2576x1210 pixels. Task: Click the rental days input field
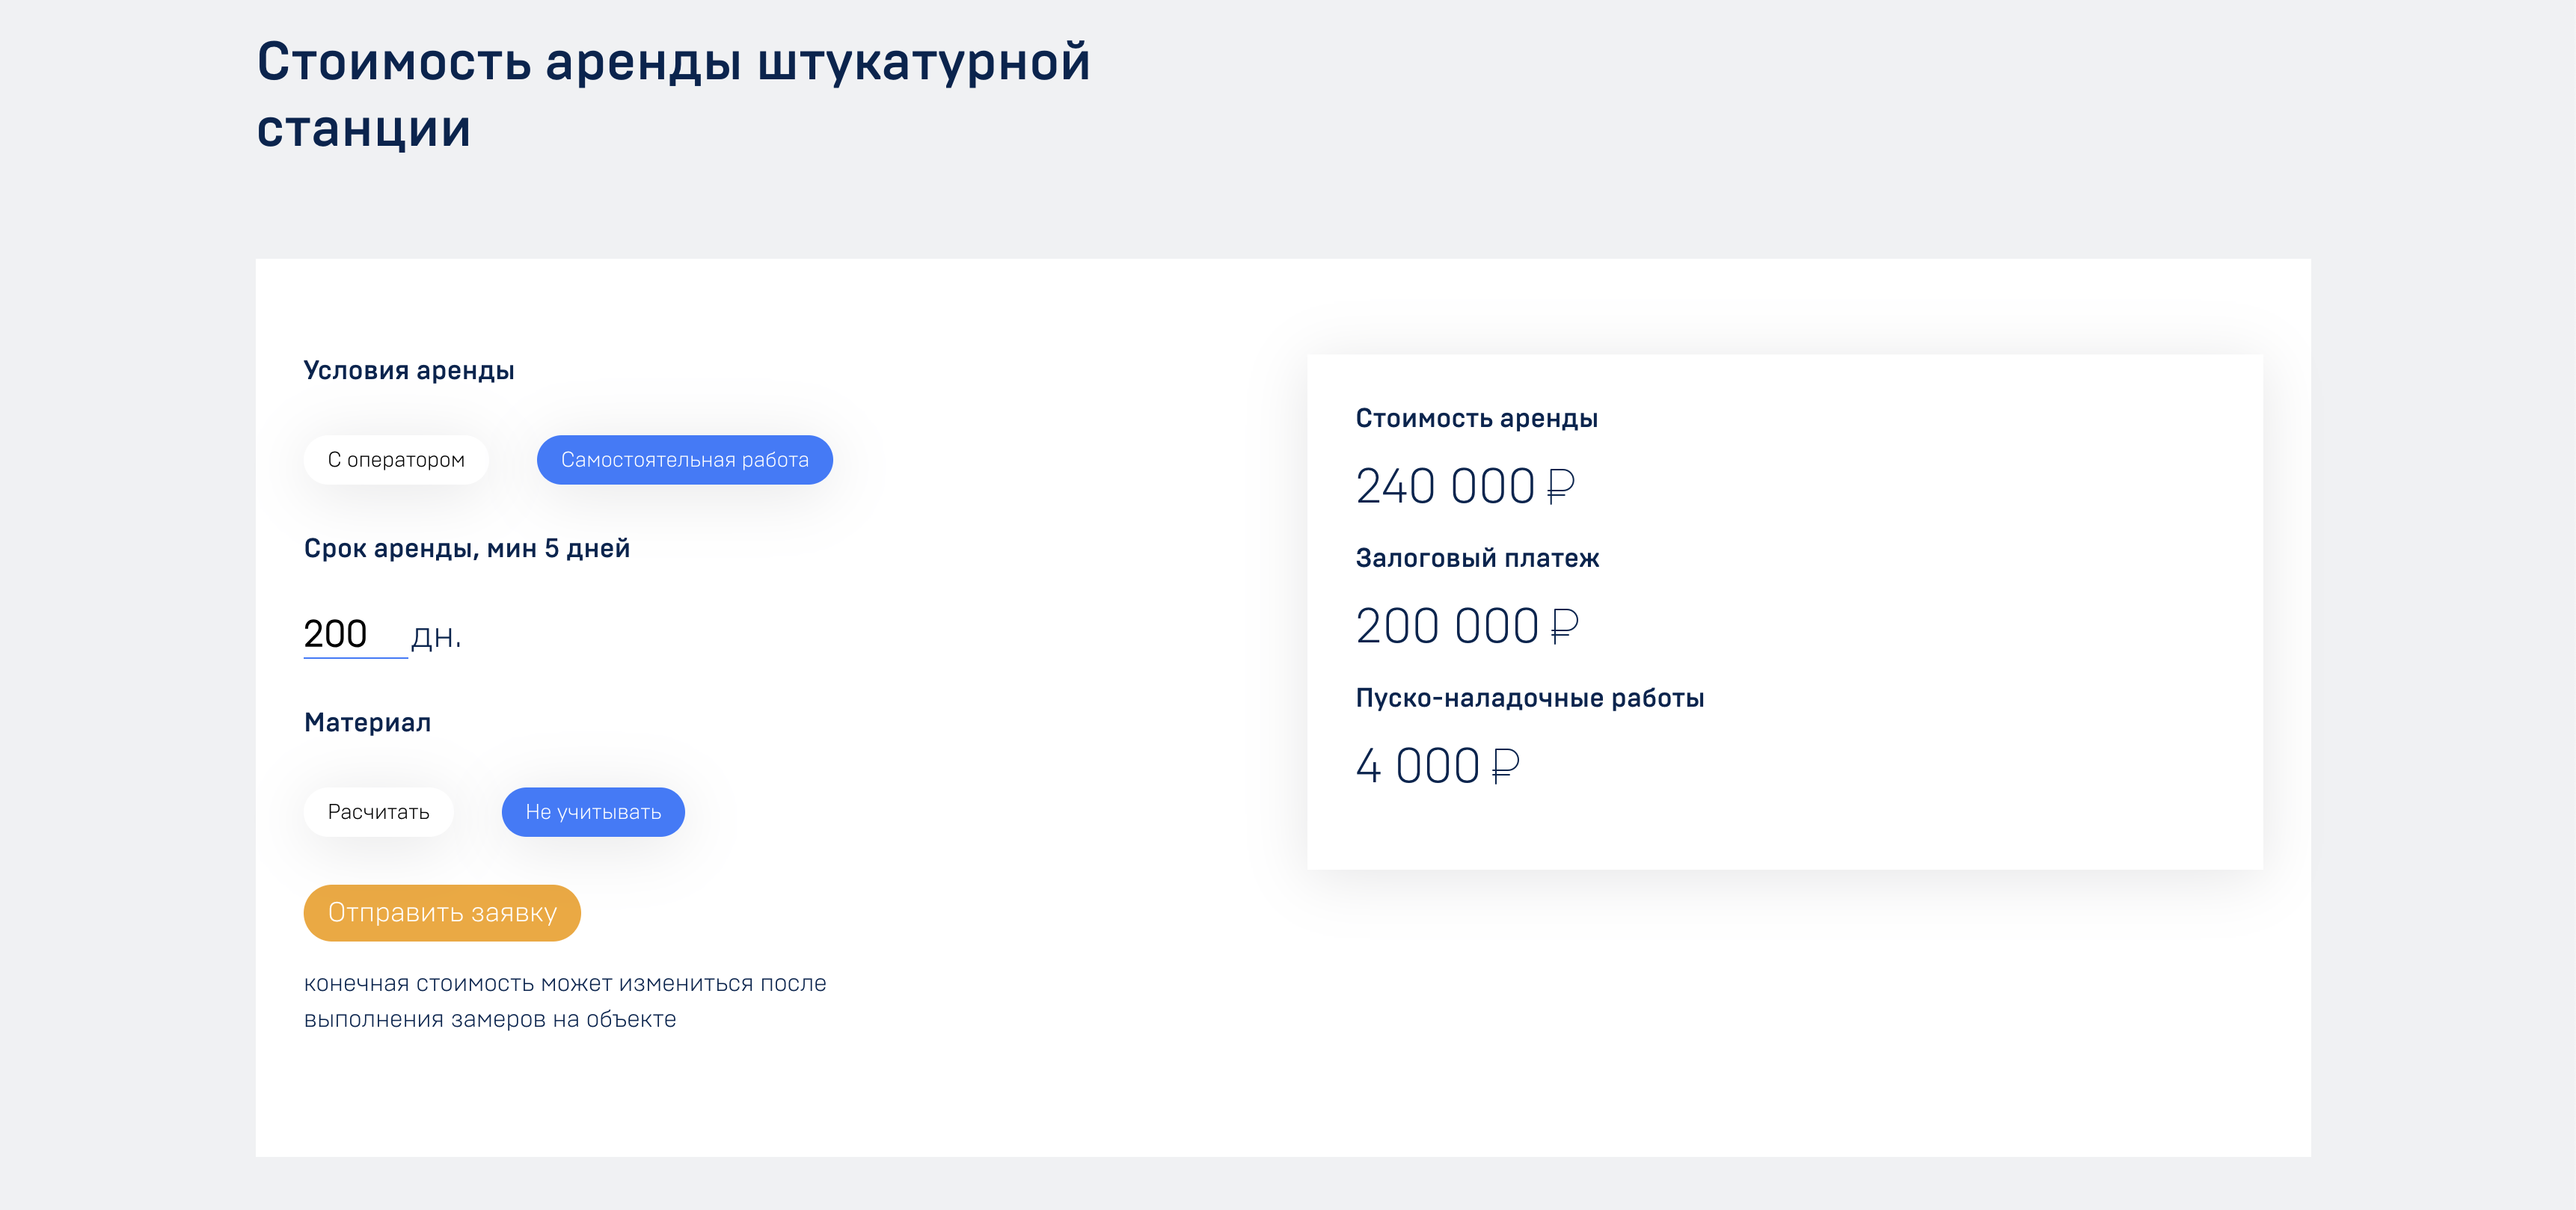click(x=353, y=634)
